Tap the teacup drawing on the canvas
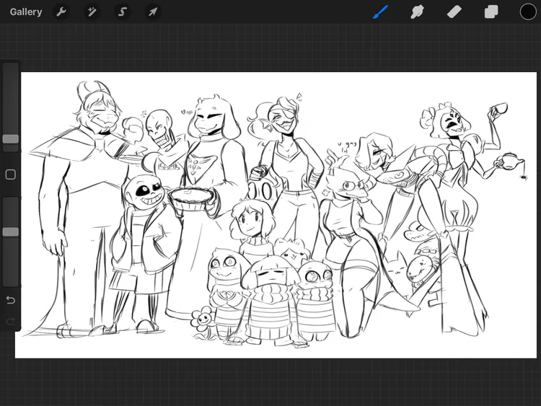 498,108
